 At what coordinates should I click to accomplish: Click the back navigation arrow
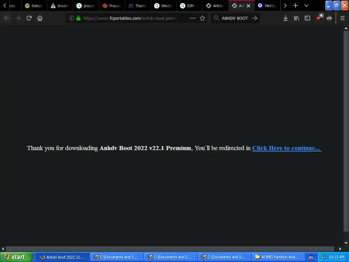[x=7, y=18]
